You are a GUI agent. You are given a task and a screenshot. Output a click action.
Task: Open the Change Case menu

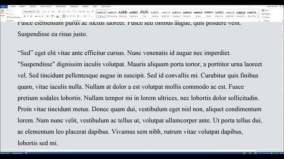(x=53, y=11)
